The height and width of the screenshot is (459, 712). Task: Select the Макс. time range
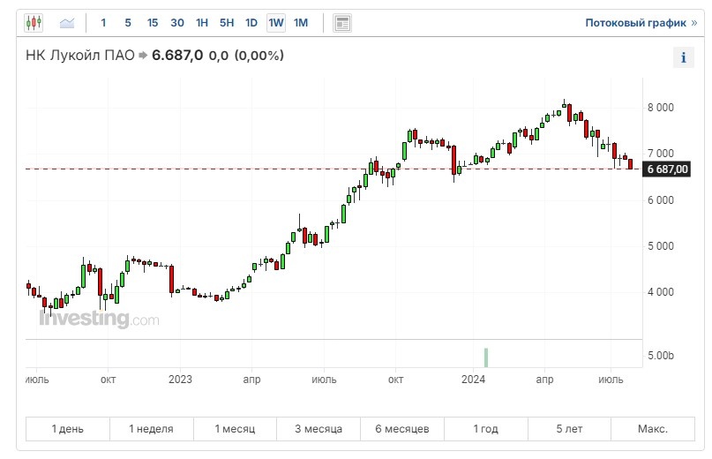pyautogui.click(x=652, y=429)
